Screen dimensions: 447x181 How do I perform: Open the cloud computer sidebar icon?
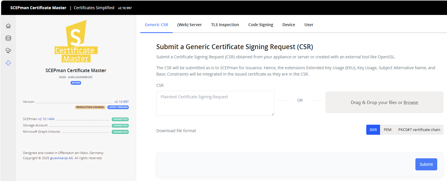click(8, 51)
